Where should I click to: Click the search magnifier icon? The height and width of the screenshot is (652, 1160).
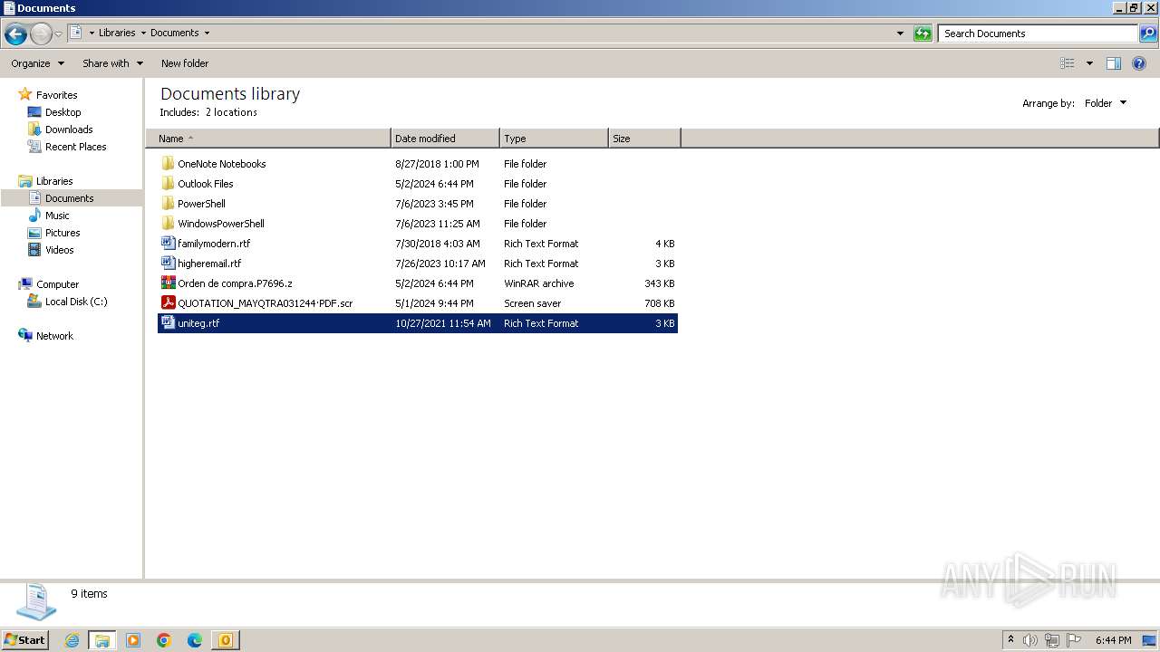pos(1148,34)
